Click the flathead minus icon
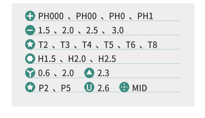205x118 pixels. (x=30, y=30)
